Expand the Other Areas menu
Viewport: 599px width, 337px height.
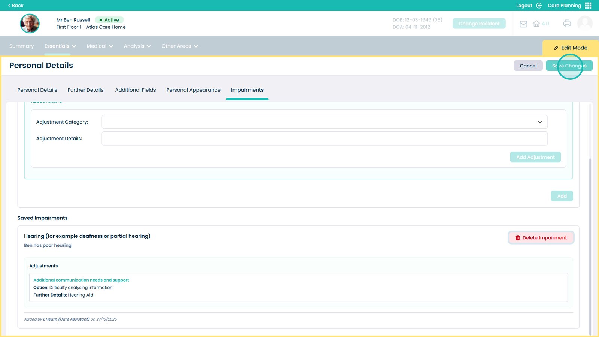tap(180, 46)
